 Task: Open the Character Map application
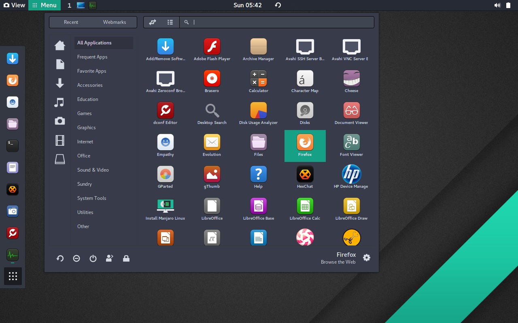pyautogui.click(x=305, y=81)
